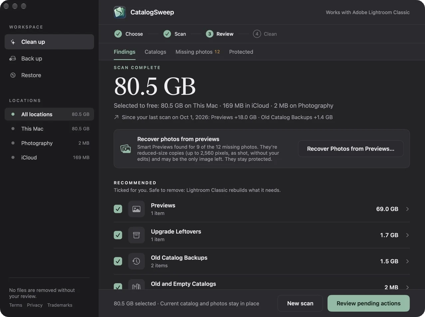Viewport: 425px width, 317px height.
Task: Select Clean up in the workspace sidebar
Action: click(x=49, y=42)
